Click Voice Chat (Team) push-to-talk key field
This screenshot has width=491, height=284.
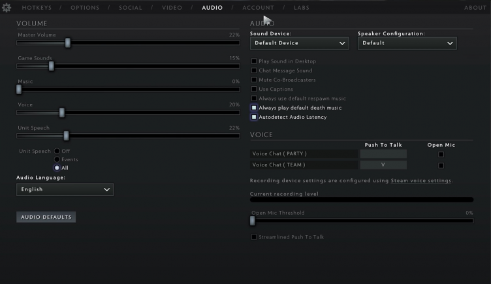pos(383,165)
